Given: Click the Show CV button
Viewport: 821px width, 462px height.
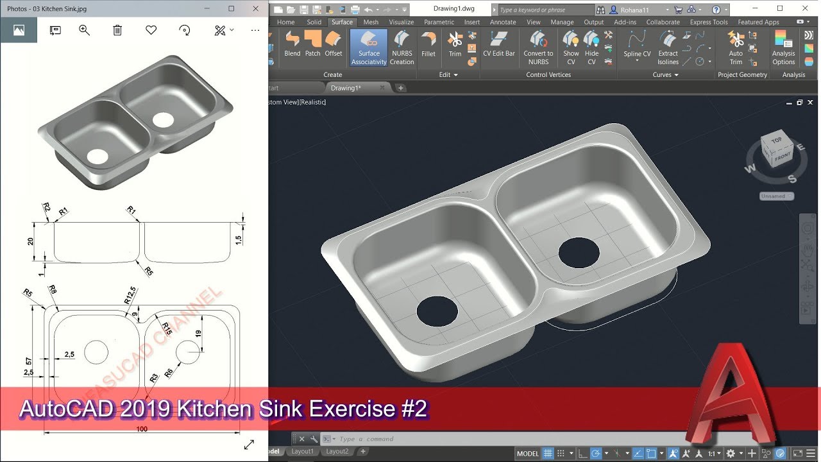Looking at the screenshot, I should [x=571, y=47].
